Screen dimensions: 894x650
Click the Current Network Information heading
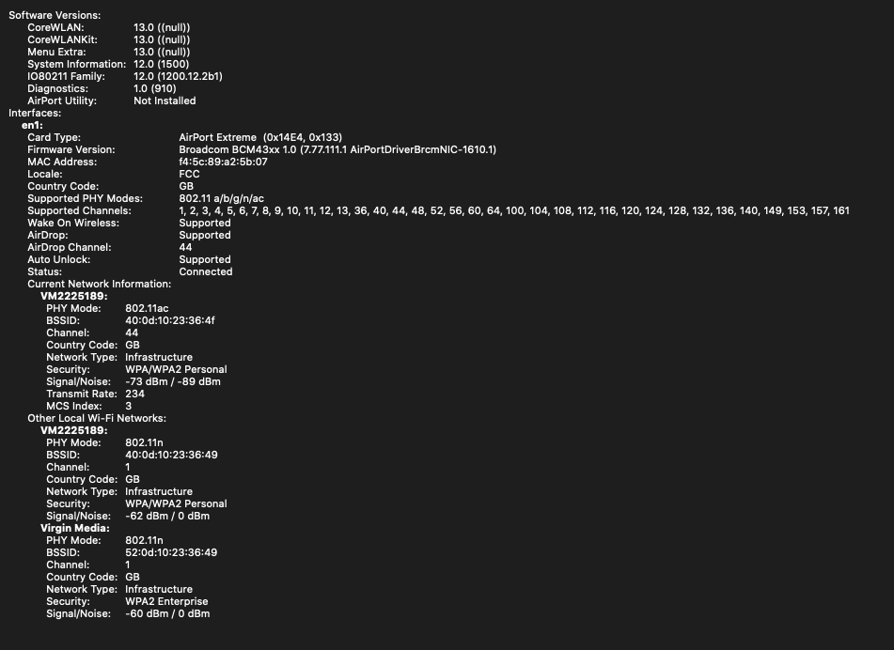pyautogui.click(x=100, y=284)
